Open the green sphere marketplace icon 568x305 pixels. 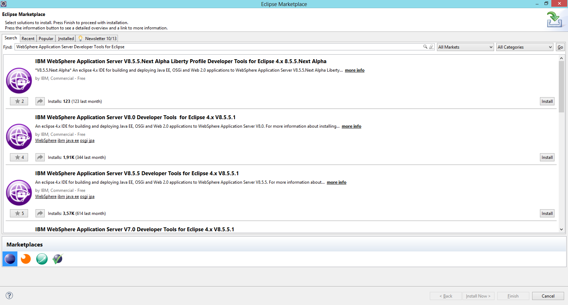pyautogui.click(x=42, y=259)
